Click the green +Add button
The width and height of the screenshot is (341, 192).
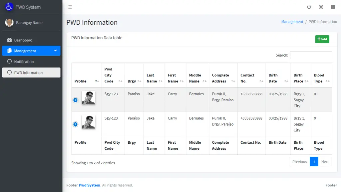tap(322, 39)
